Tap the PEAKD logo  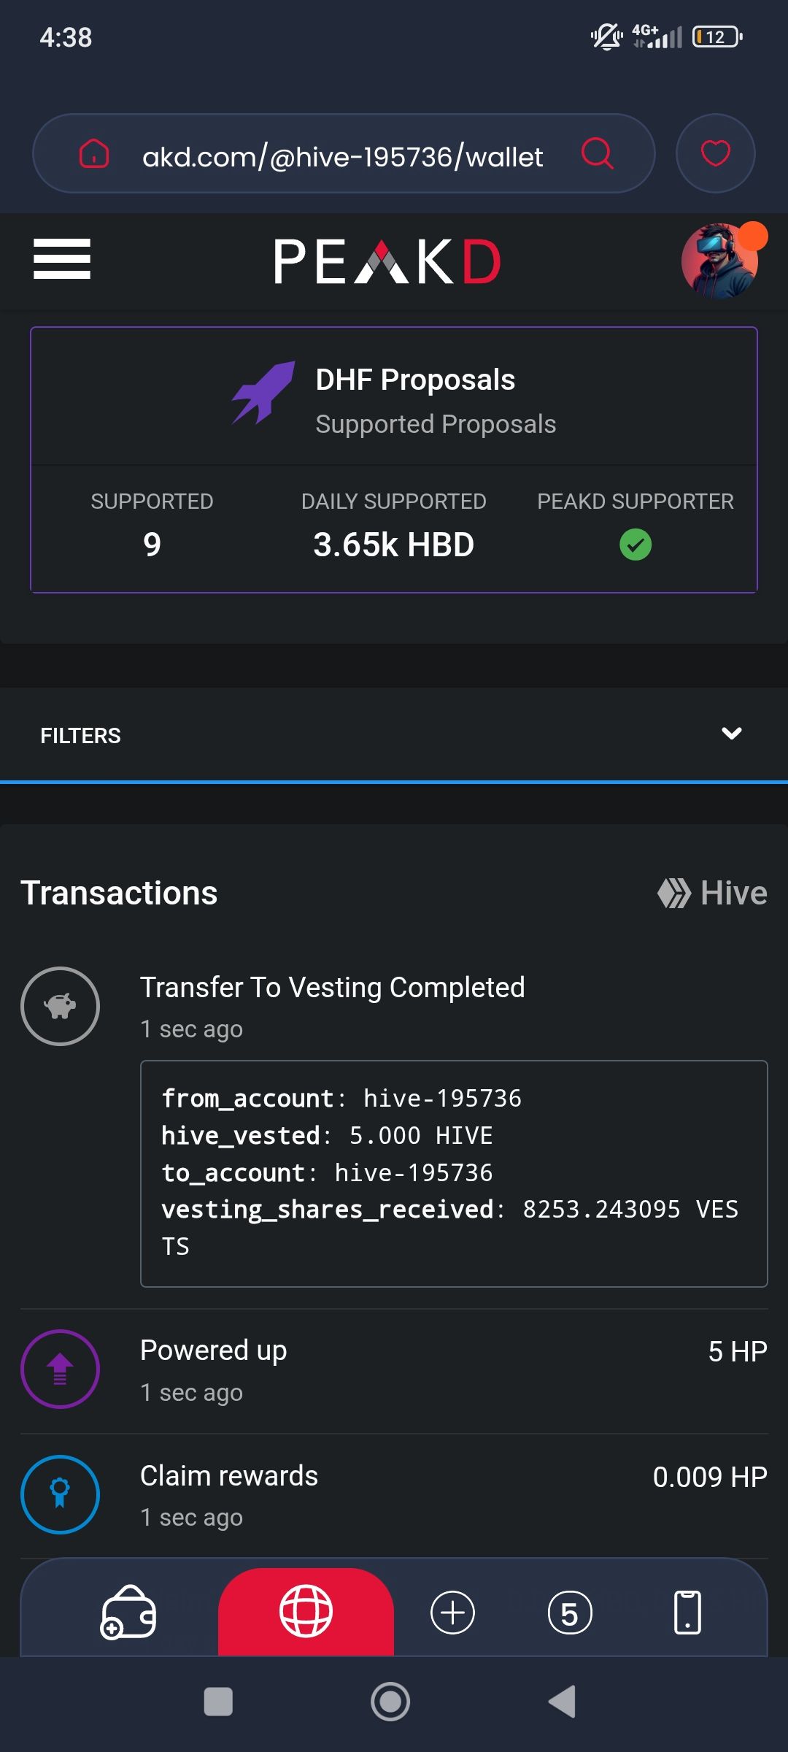click(x=387, y=261)
